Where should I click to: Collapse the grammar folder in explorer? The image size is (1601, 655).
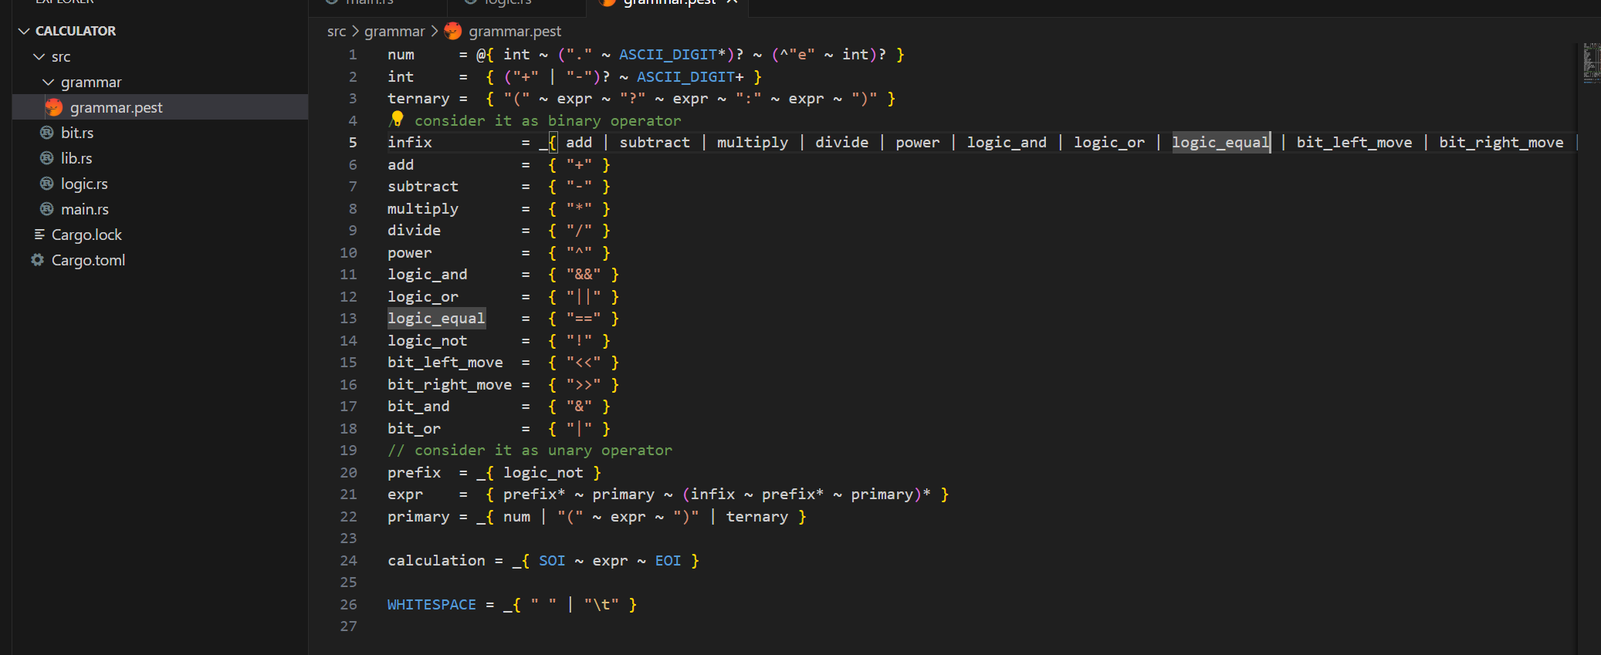(x=48, y=82)
